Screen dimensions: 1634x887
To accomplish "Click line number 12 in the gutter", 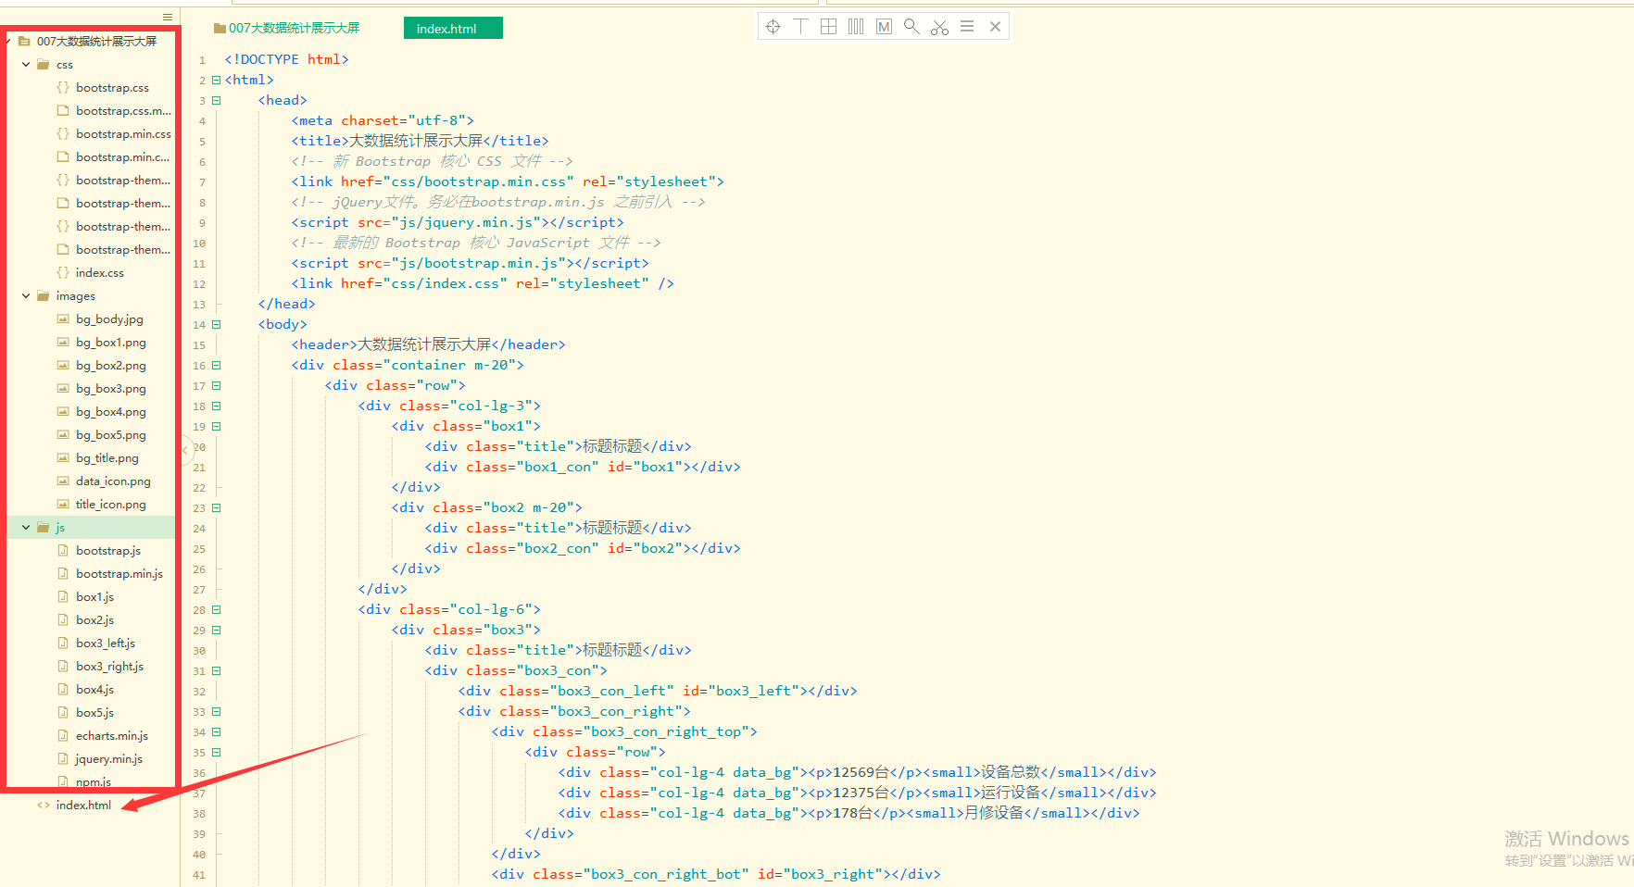I will pyautogui.click(x=199, y=284).
